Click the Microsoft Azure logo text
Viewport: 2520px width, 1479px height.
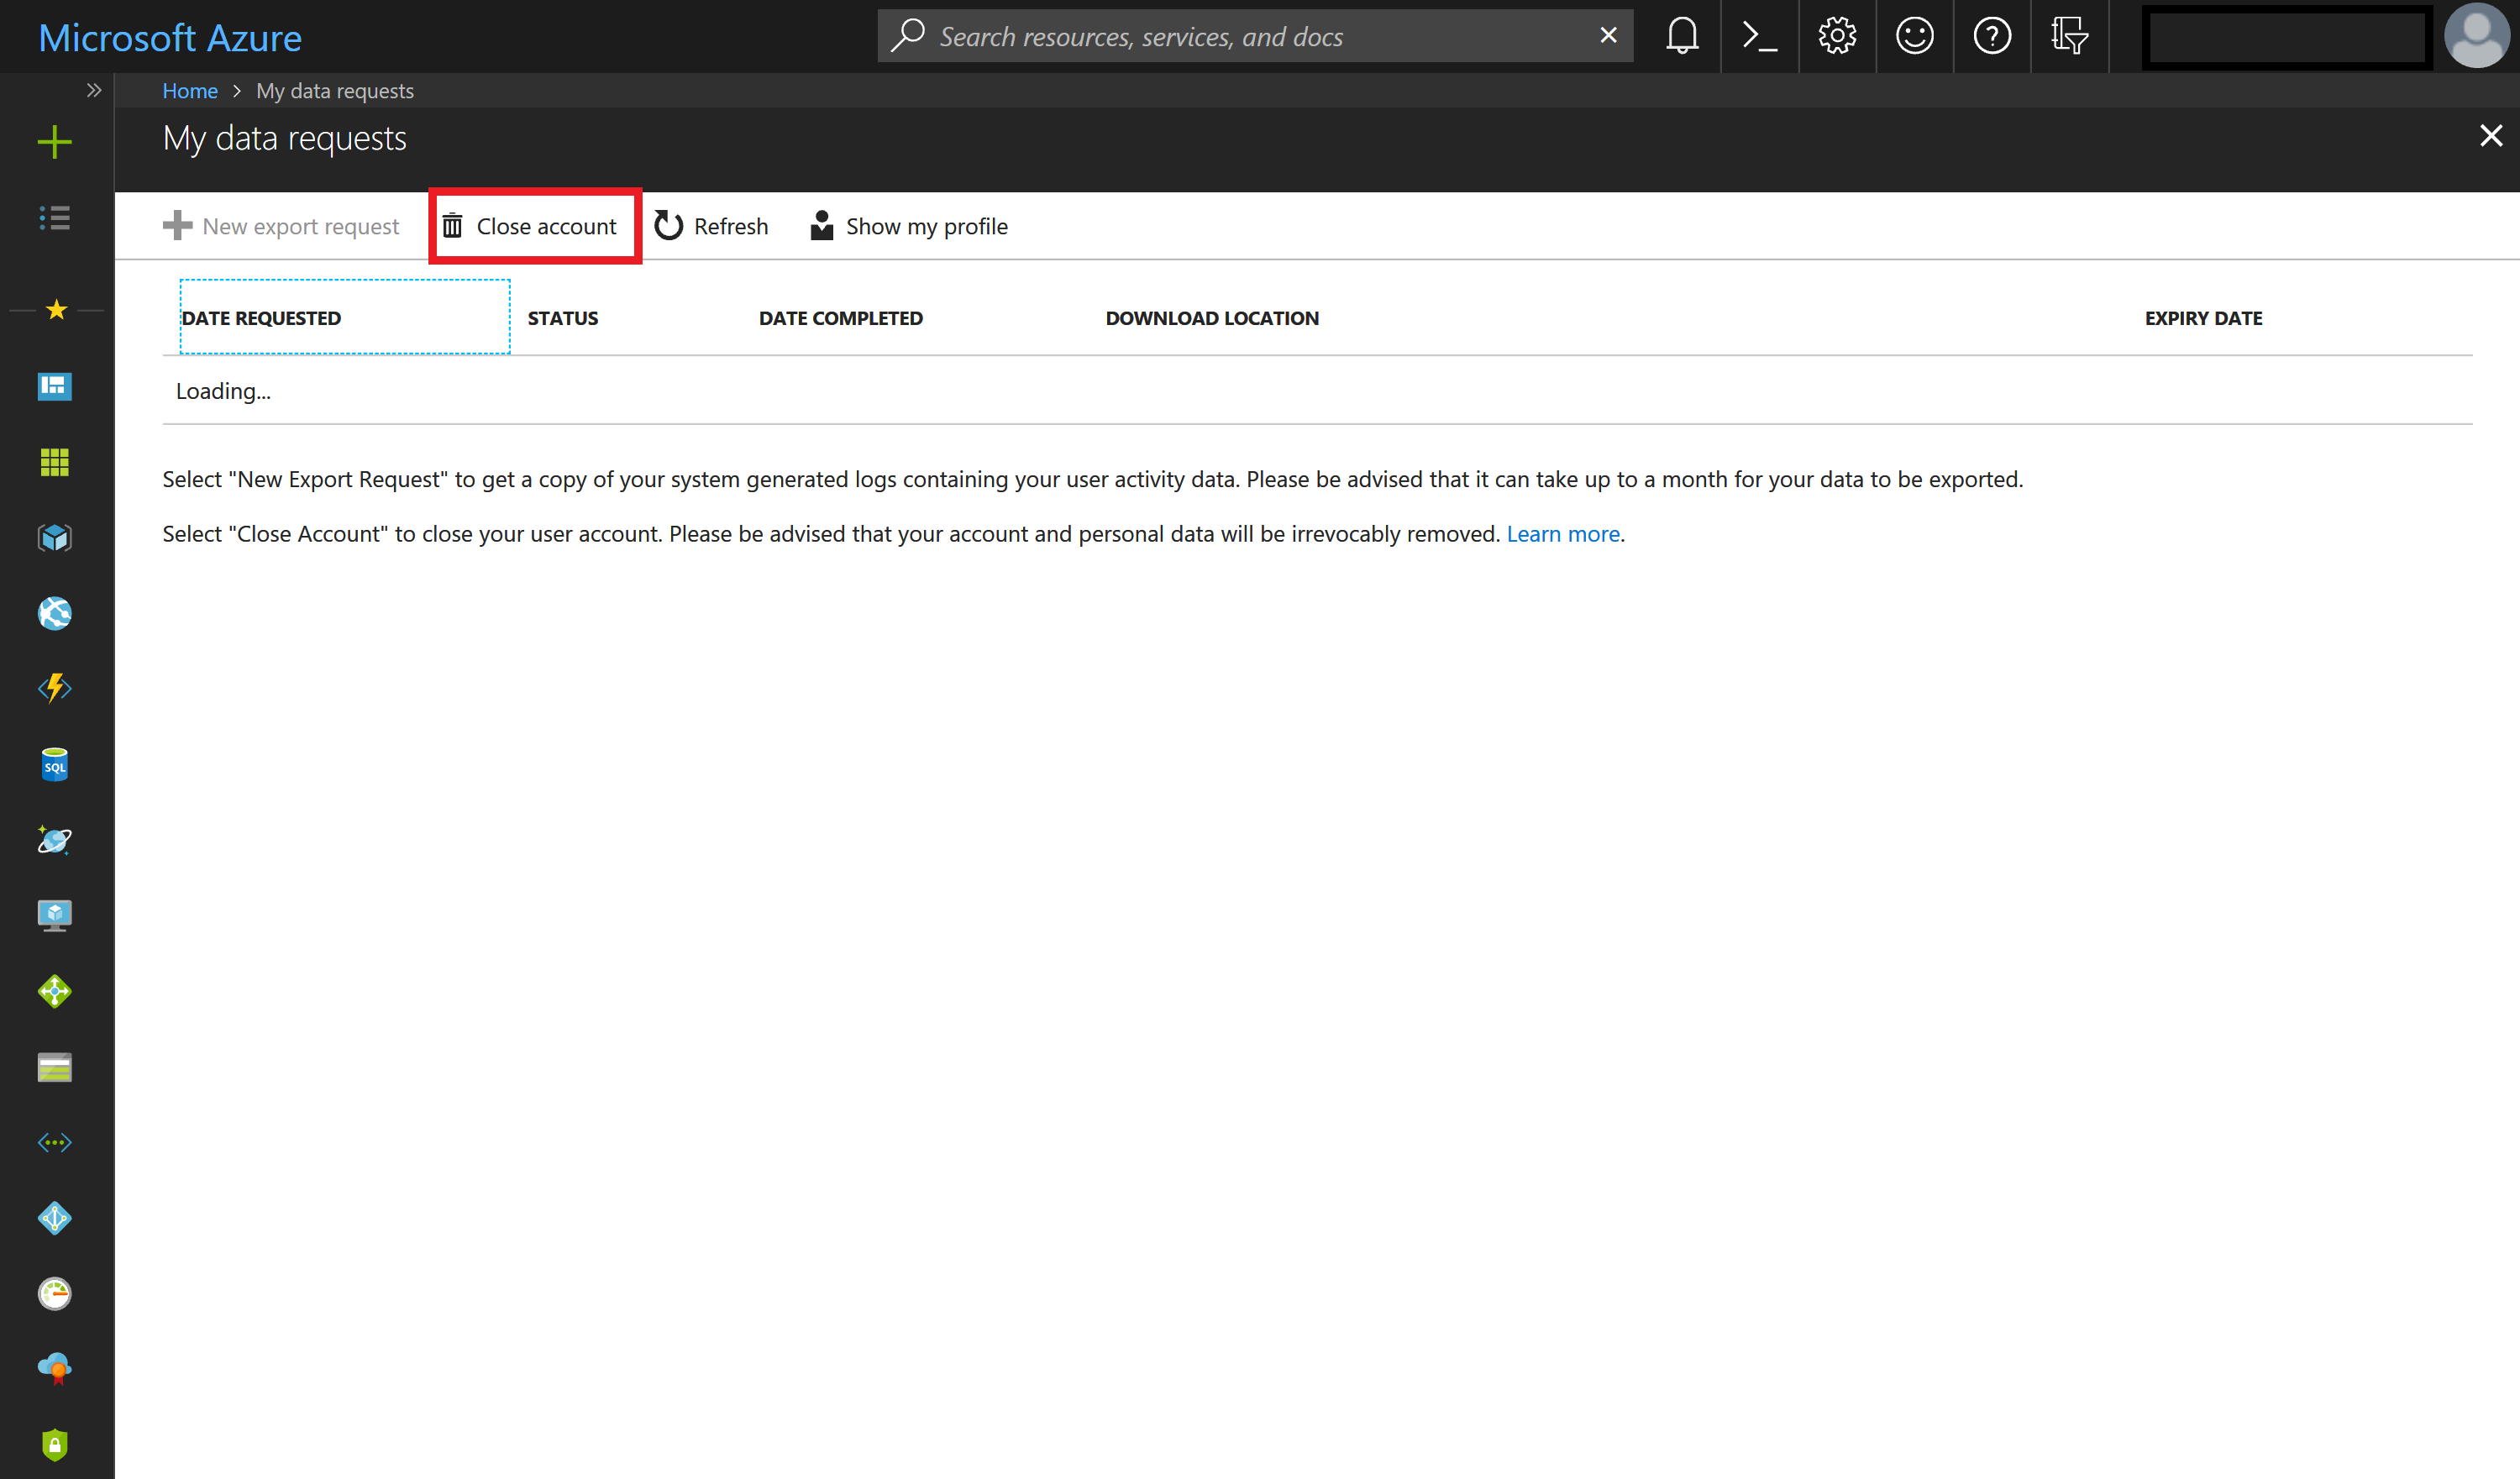tap(171, 34)
